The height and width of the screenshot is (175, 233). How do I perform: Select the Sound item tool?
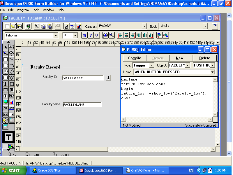(5, 120)
